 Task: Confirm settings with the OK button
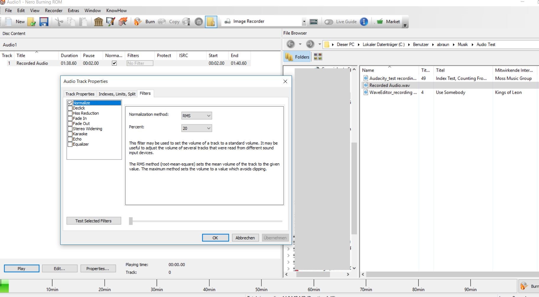(x=215, y=238)
